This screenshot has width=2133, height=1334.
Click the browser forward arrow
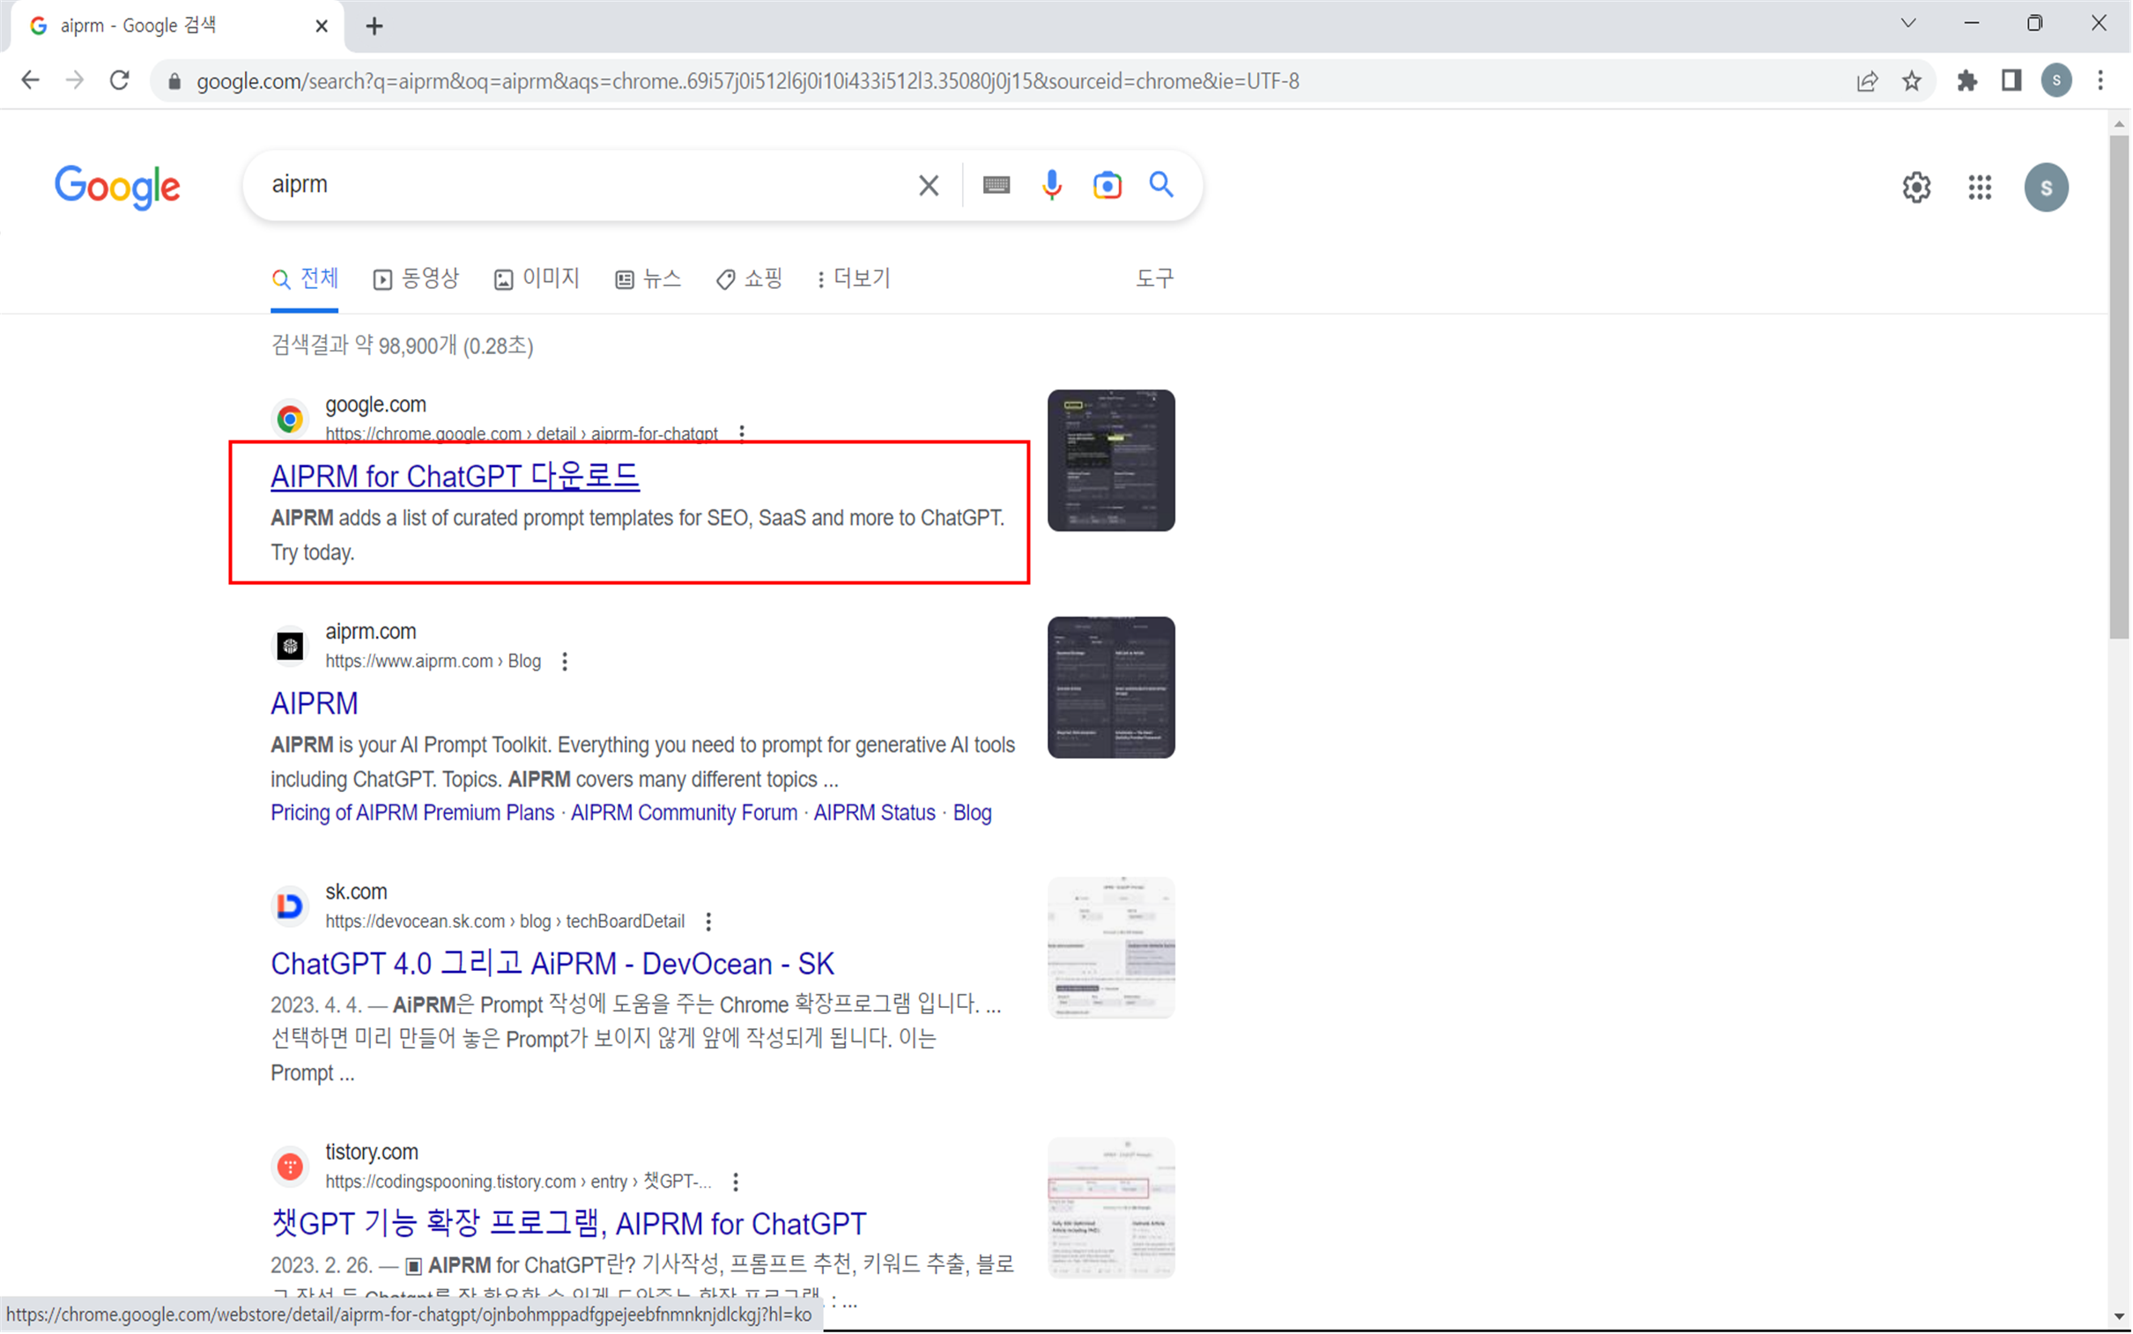pyautogui.click(x=75, y=81)
